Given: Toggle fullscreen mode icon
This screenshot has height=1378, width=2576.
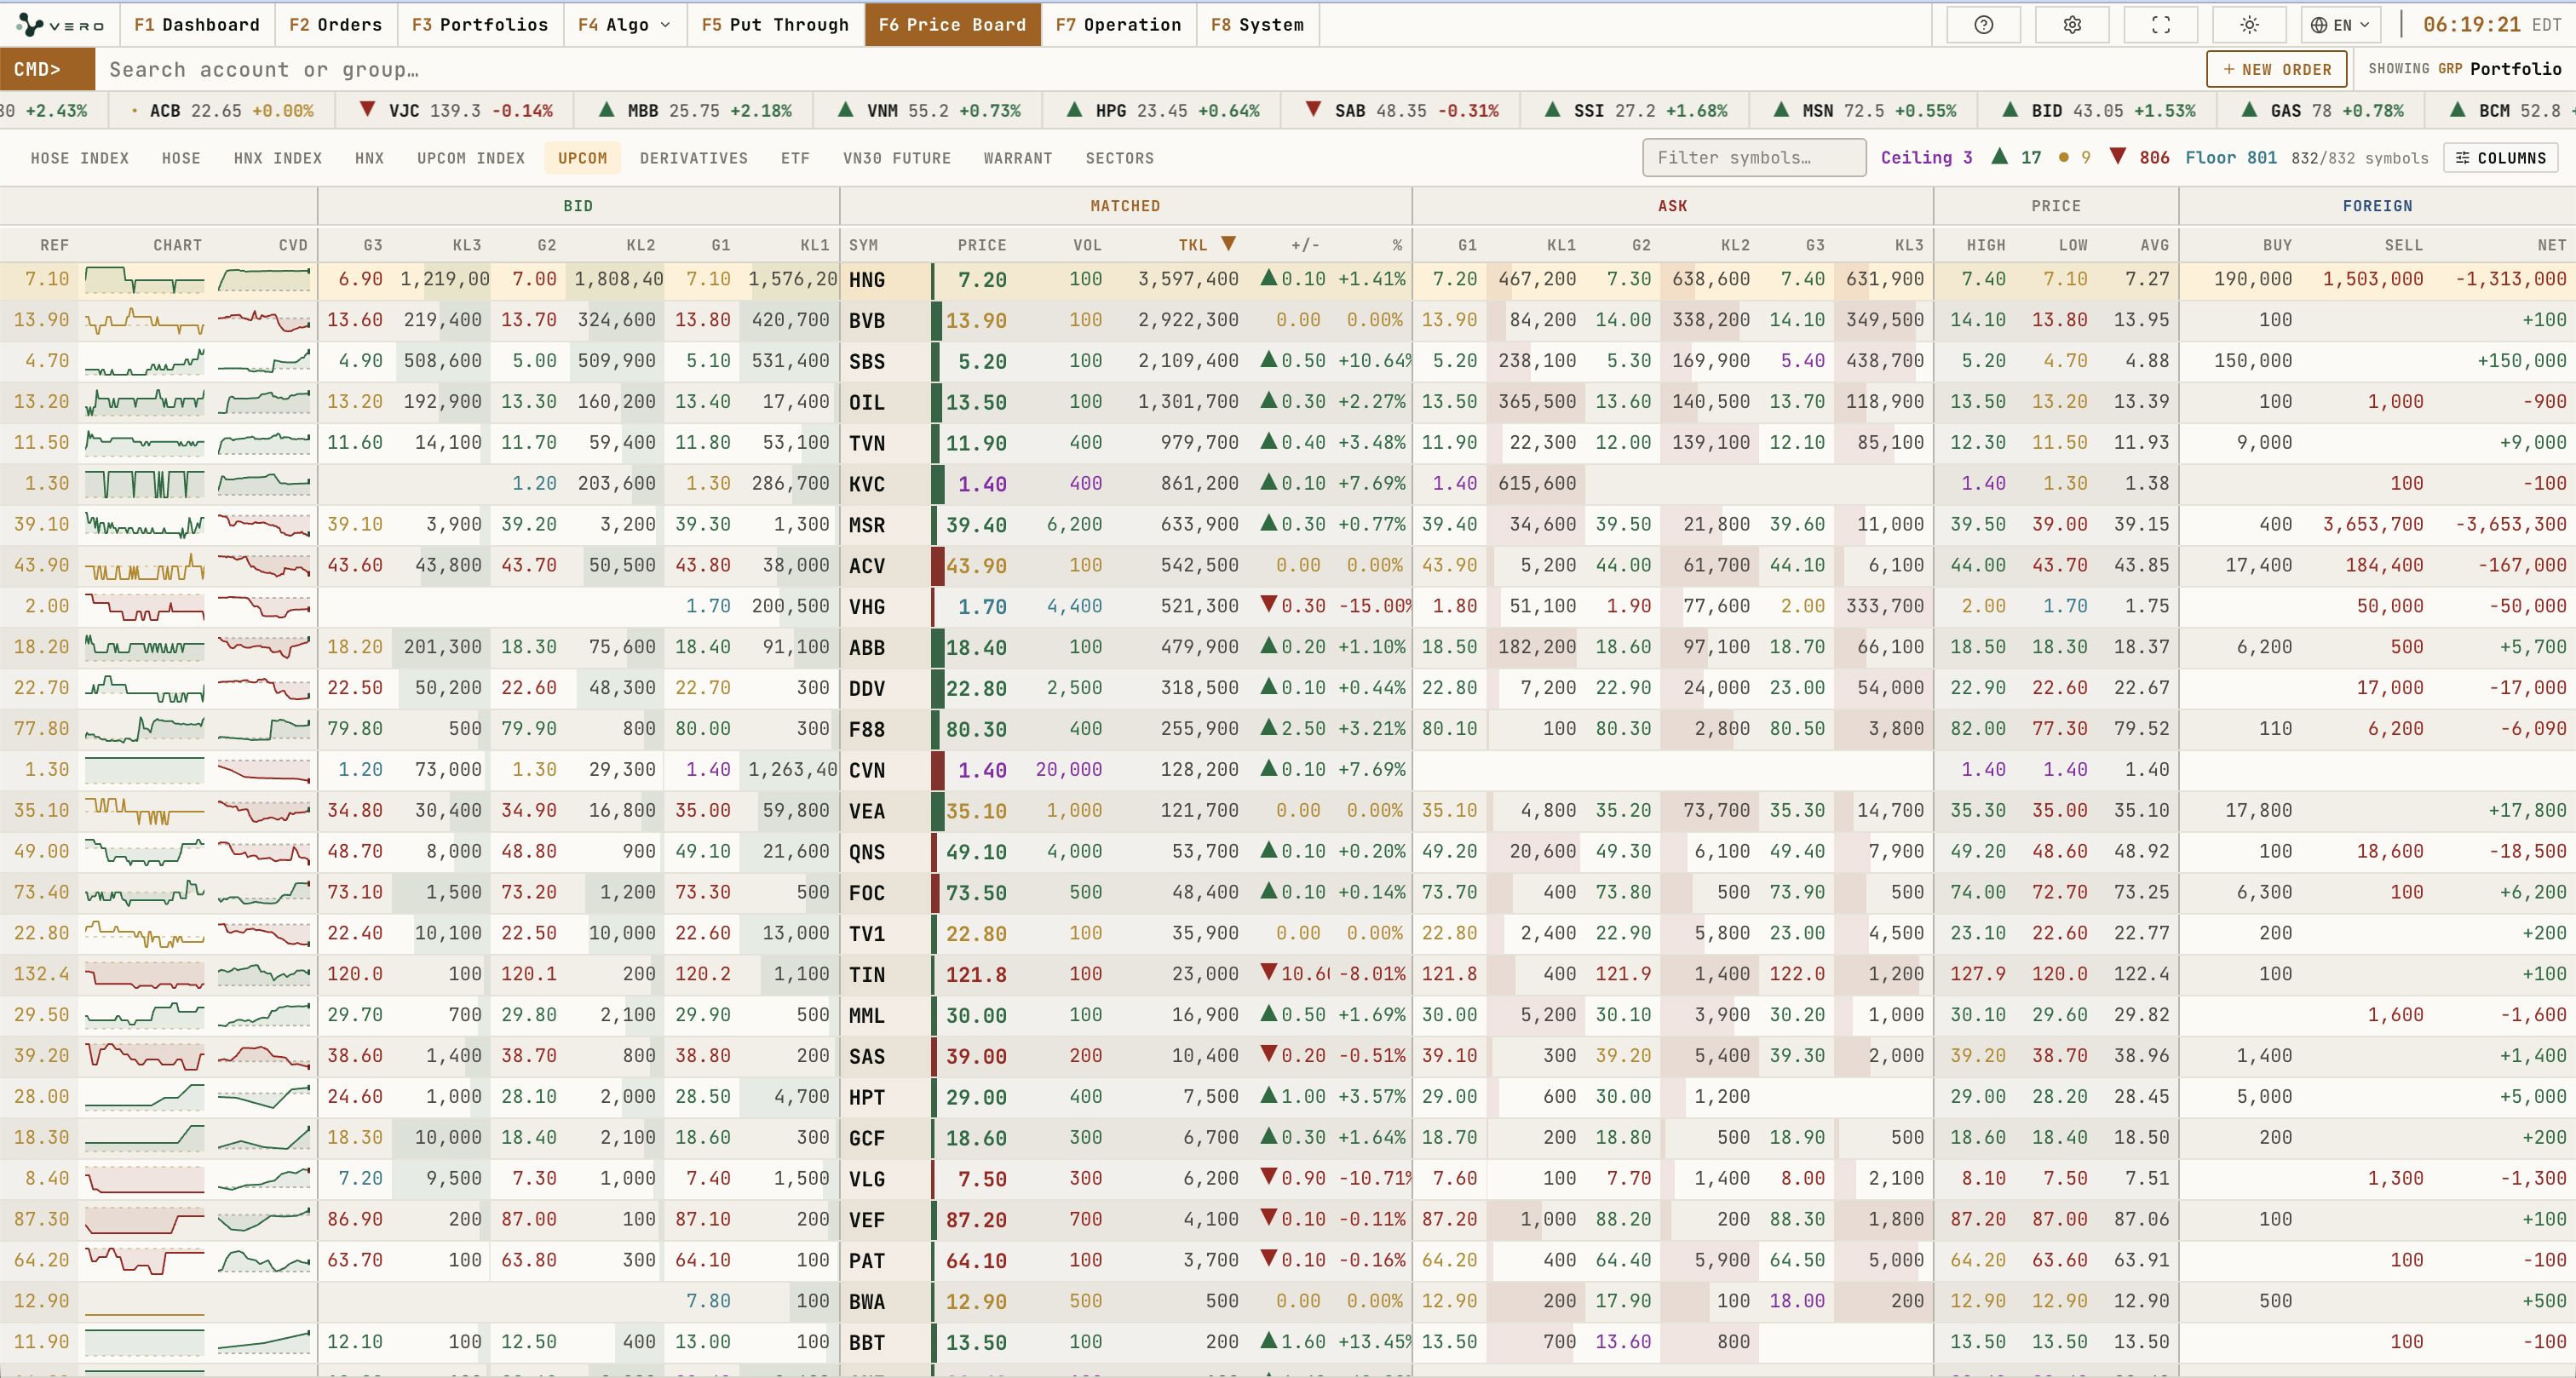Looking at the screenshot, I should [x=2161, y=25].
